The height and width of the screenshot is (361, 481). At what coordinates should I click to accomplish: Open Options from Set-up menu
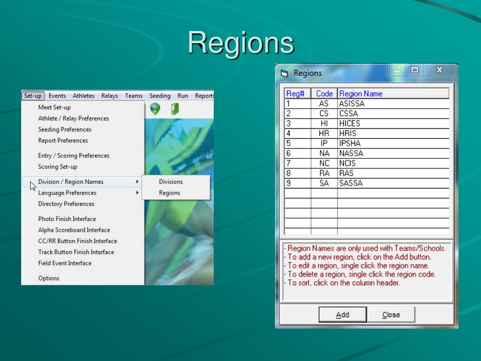pyautogui.click(x=49, y=278)
